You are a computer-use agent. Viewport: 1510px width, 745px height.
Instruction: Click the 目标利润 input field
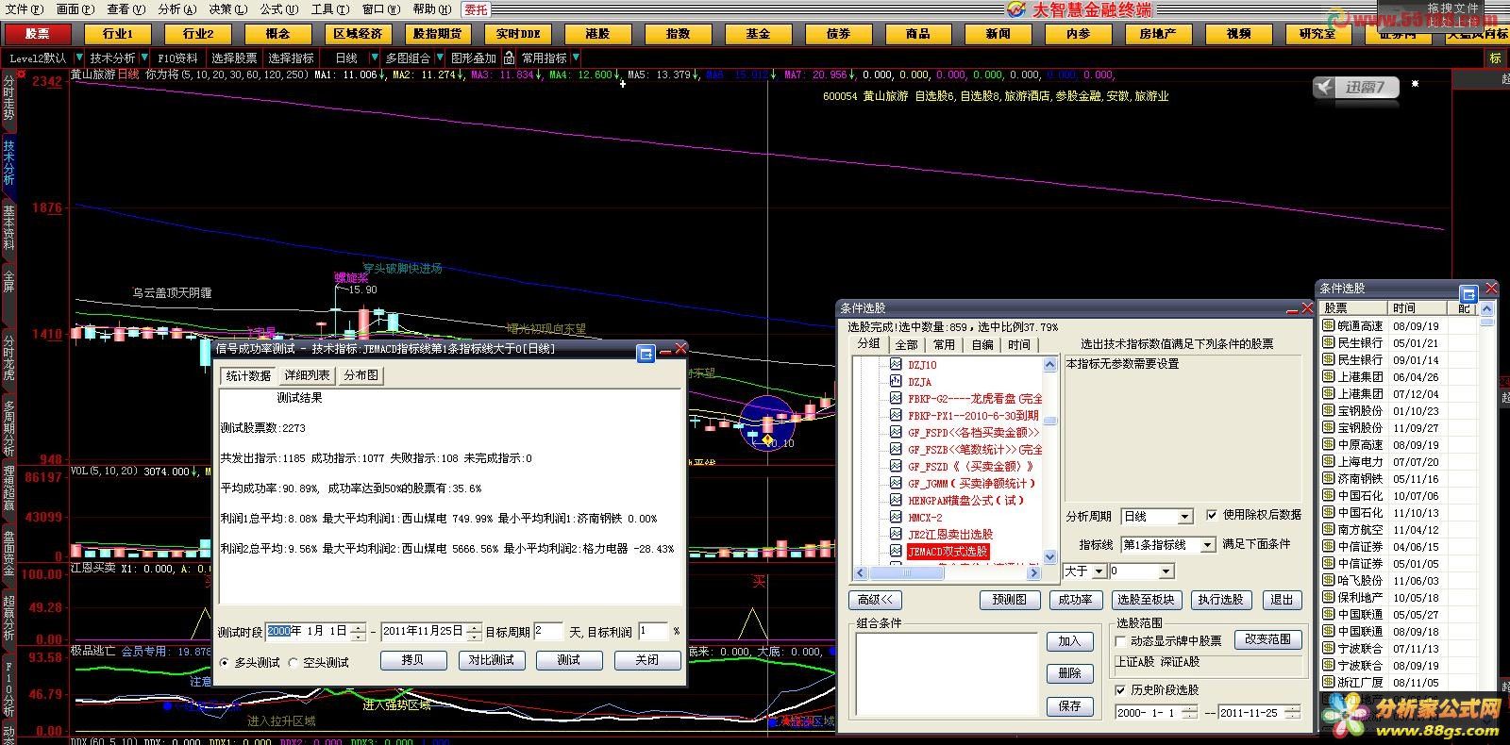[x=653, y=631]
